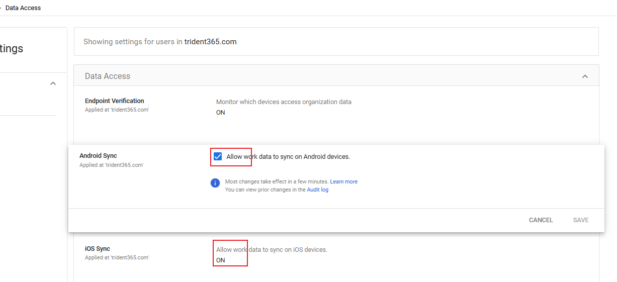Click the Data Access section header title
This screenshot has width=617, height=282.
[x=107, y=76]
